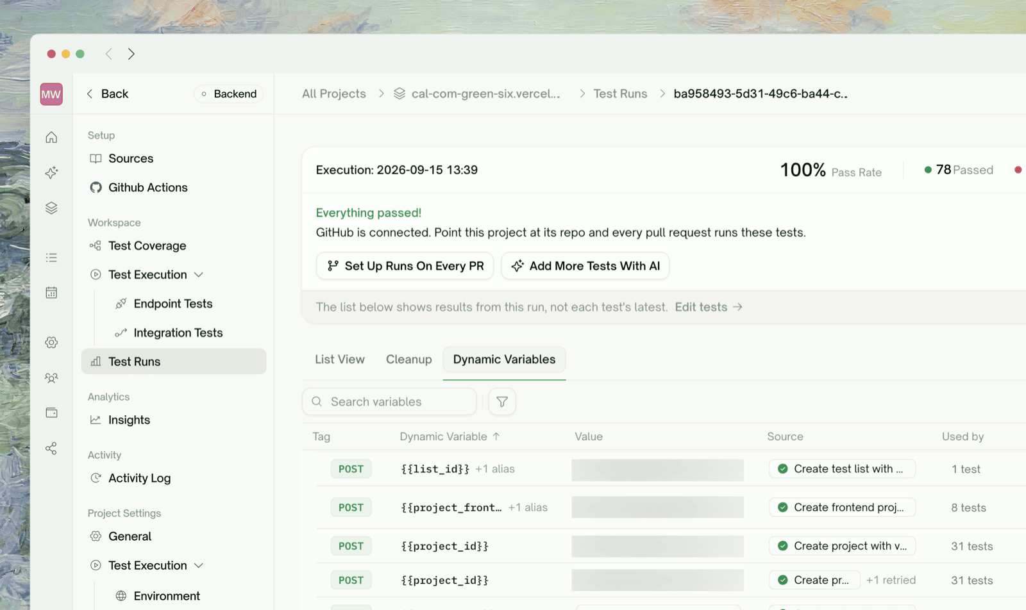Select the Dynamic Variables tab
The width and height of the screenshot is (1026, 610).
(505, 359)
